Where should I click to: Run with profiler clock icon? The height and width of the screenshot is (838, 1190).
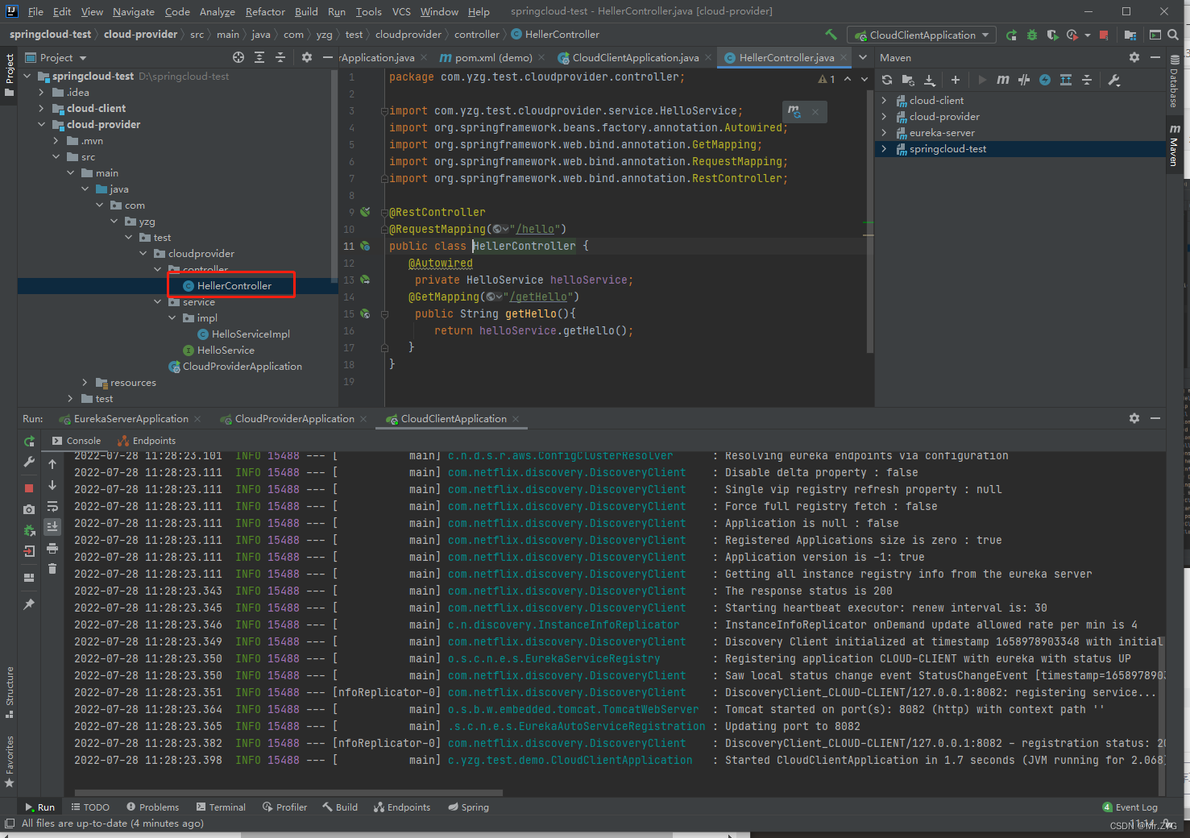pyautogui.click(x=1072, y=35)
